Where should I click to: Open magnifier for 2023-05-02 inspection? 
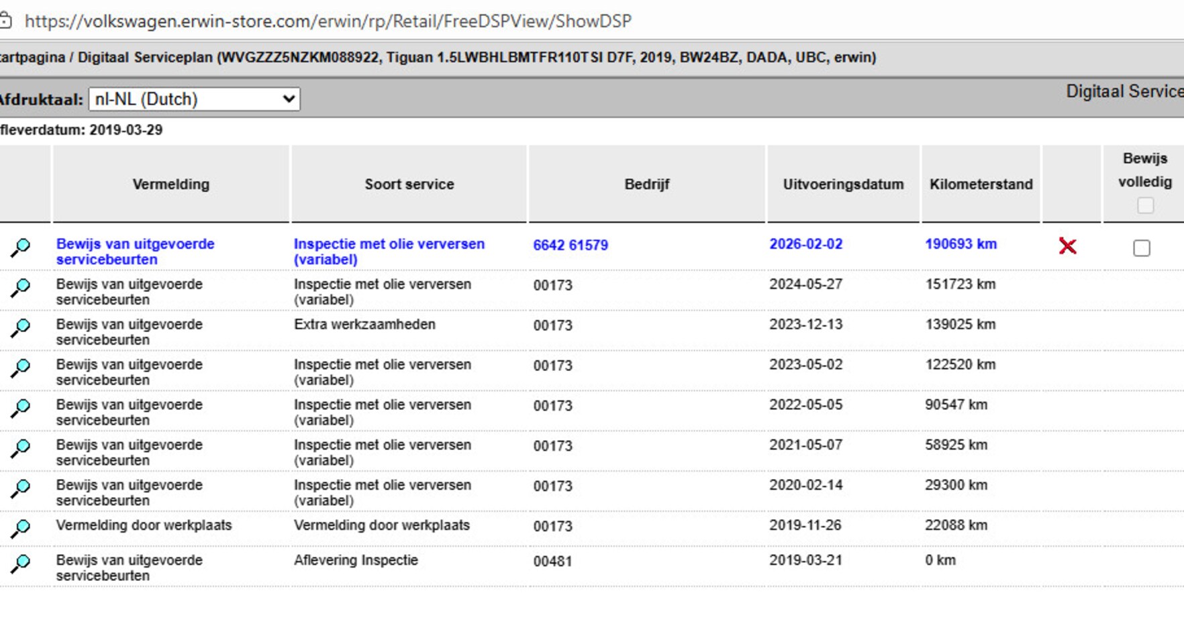[x=20, y=368]
